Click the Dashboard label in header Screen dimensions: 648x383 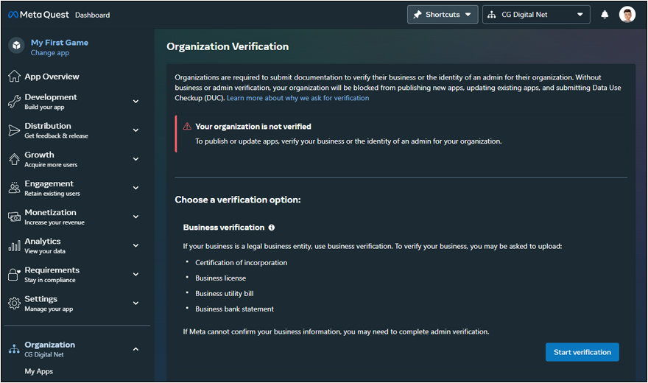(93, 15)
